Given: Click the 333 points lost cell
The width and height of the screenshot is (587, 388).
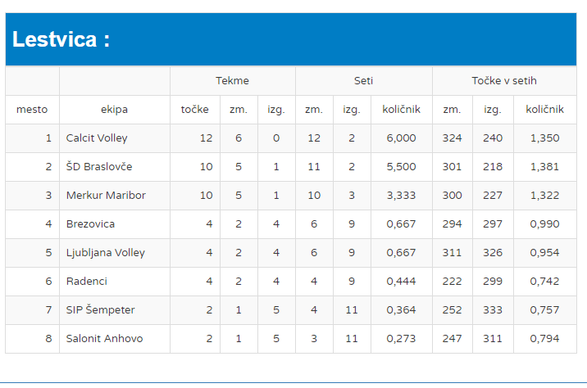Looking at the screenshot, I should (493, 309).
